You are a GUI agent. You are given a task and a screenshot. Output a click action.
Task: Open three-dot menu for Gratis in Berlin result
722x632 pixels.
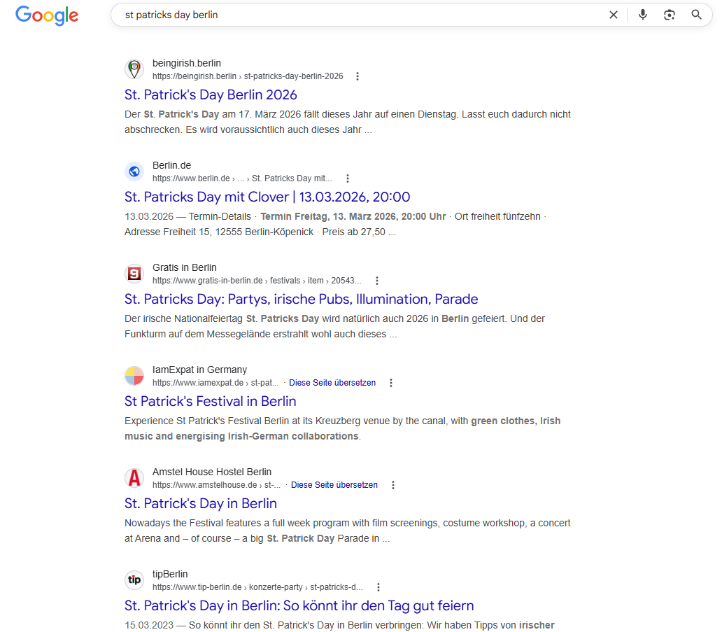click(377, 281)
